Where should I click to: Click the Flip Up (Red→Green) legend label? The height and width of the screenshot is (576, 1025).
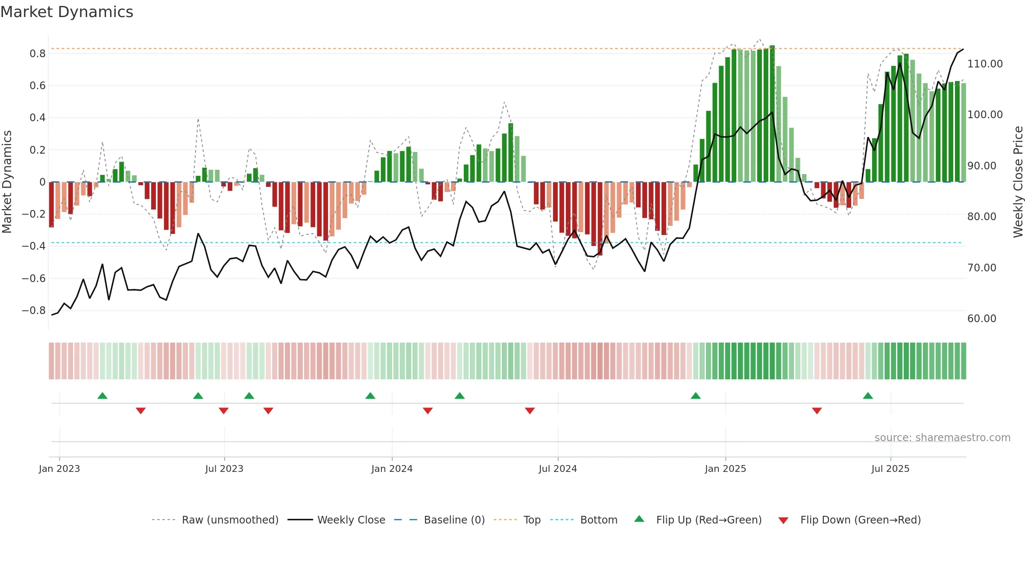(709, 520)
